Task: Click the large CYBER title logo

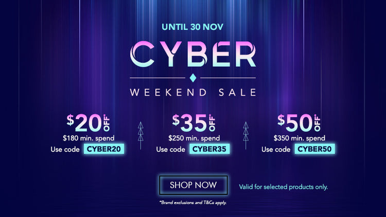Action: (x=193, y=53)
